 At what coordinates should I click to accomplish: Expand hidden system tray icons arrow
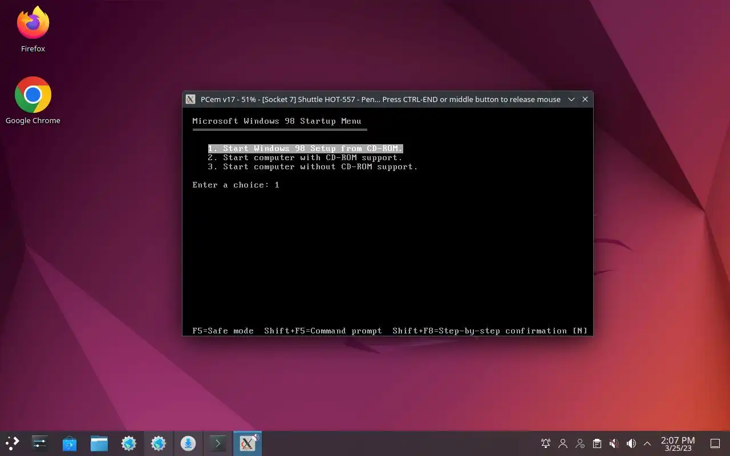click(x=647, y=443)
